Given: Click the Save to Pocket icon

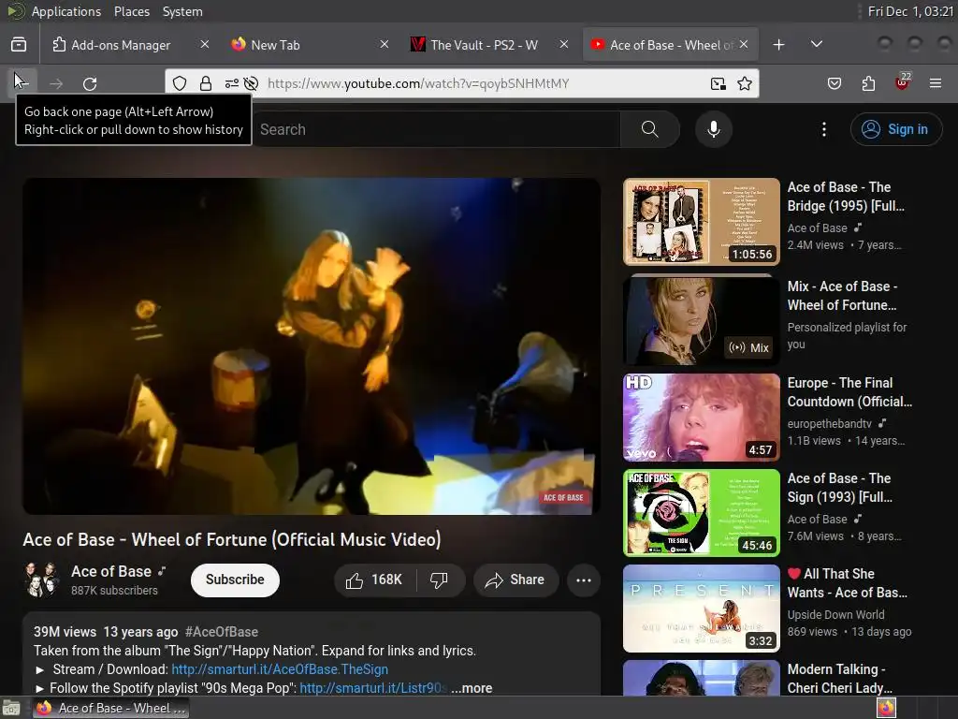Looking at the screenshot, I should coord(835,83).
